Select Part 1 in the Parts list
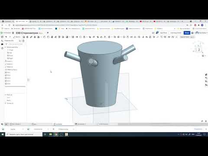 click(x=9, y=101)
